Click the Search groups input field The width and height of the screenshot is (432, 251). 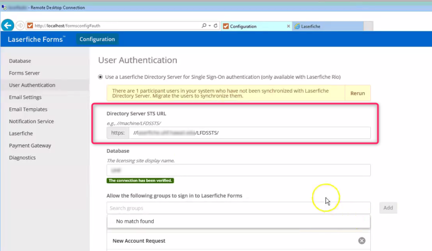click(x=239, y=208)
